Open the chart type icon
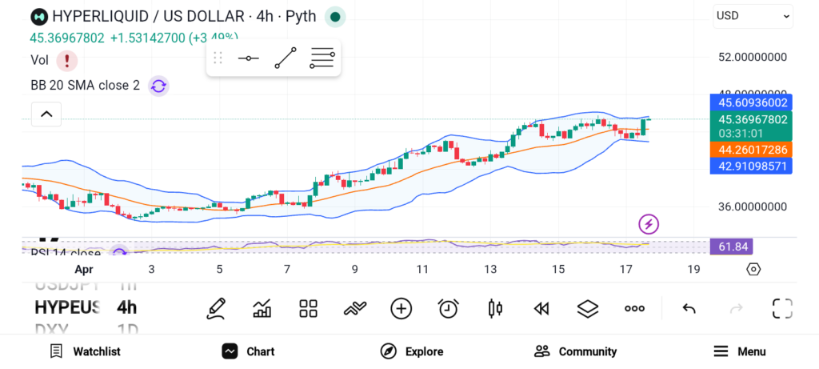The image size is (819, 369). (262, 308)
